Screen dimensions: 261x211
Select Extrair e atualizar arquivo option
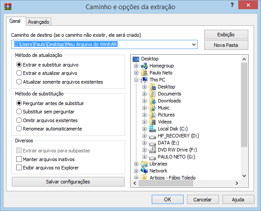pos(19,73)
